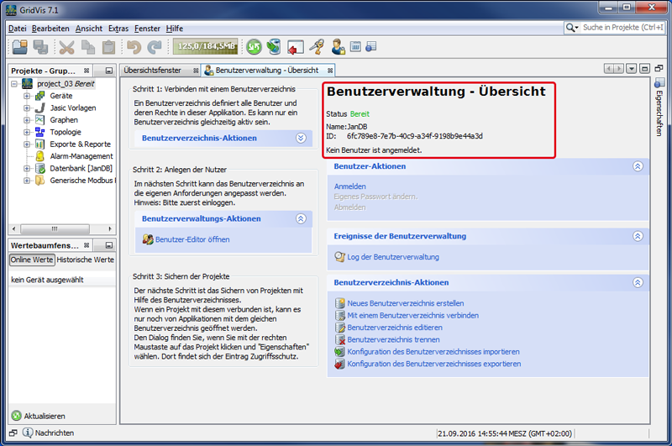Screen dimensions: 672x446
Task: Click the Geräte icon in tree
Action: pyautogui.click(x=39, y=96)
